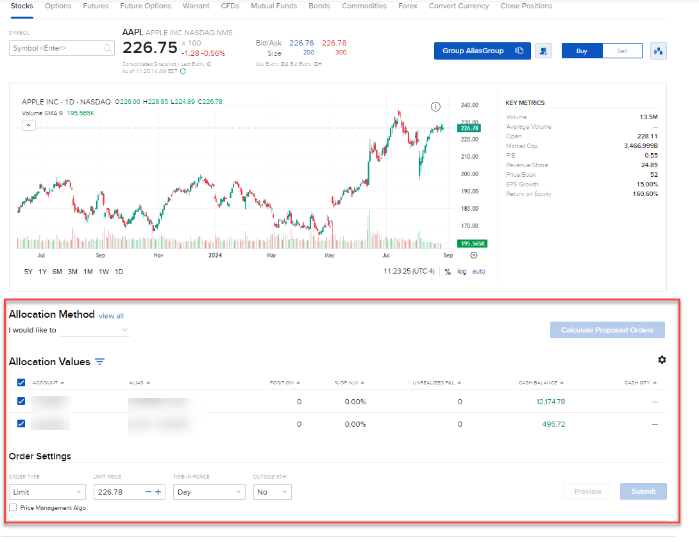This screenshot has height=542, width=699.
Task: Increase limit price with plus stepper
Action: (x=158, y=492)
